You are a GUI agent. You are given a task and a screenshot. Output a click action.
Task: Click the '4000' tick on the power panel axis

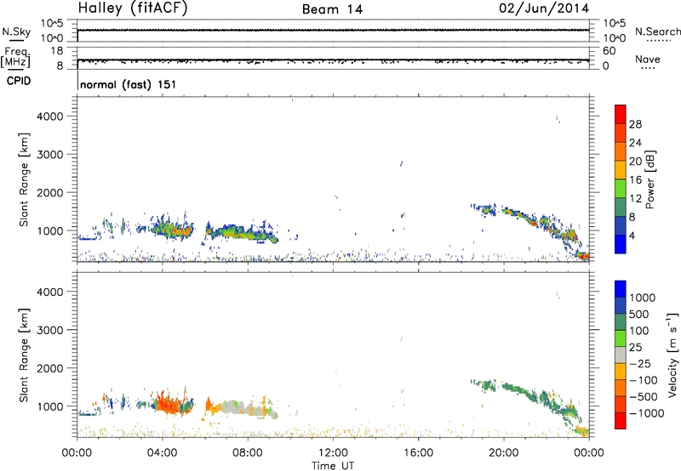[49, 116]
